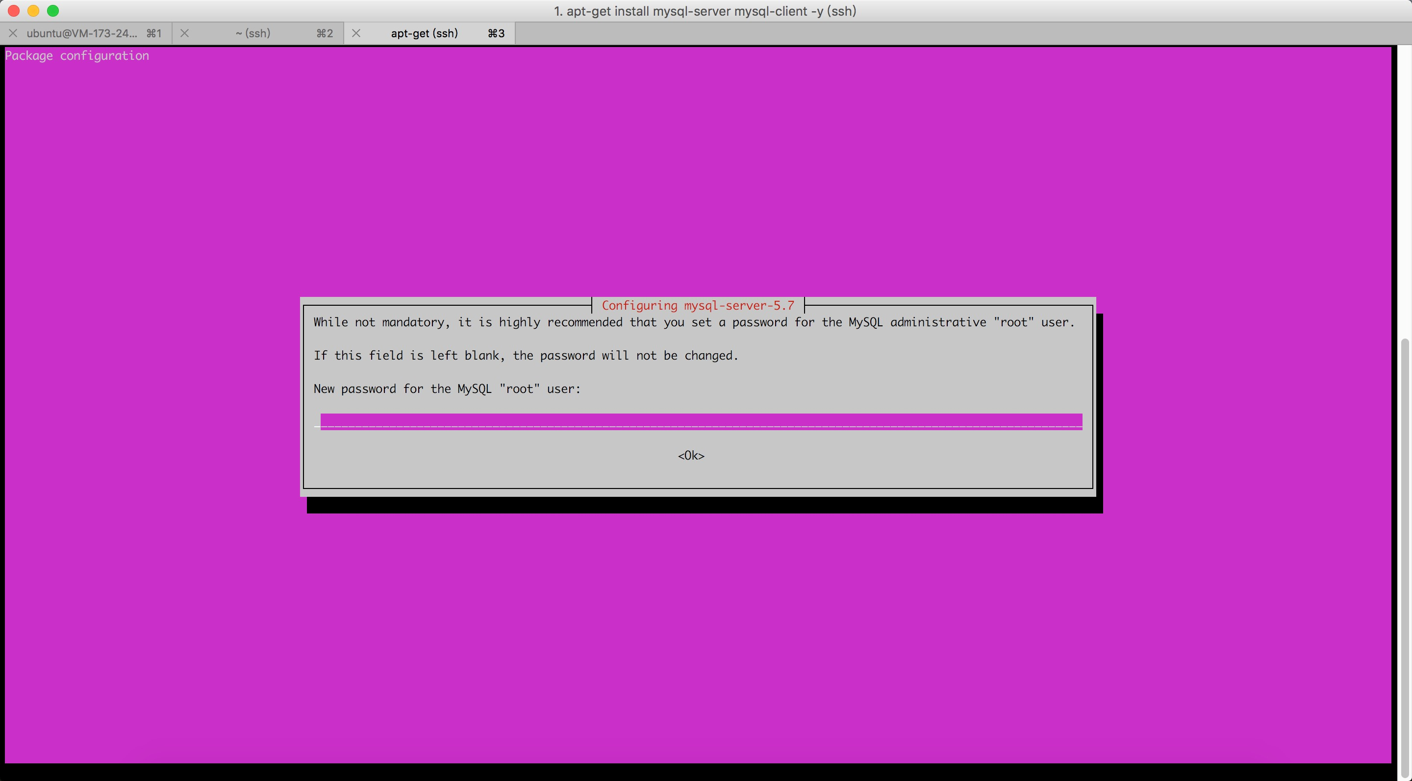Click the window title apt-get install text
Screen dimensions: 1412x781
click(x=705, y=11)
